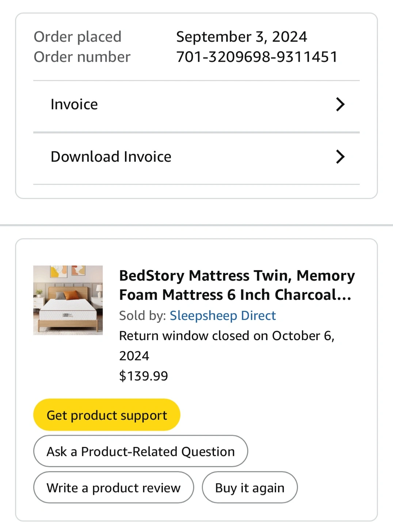
Task: Click the September 3, 2024 order date
Action: 241,37
